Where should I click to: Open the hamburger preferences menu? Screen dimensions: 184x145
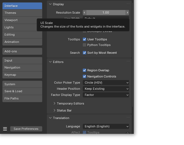pyautogui.click(x=5, y=129)
